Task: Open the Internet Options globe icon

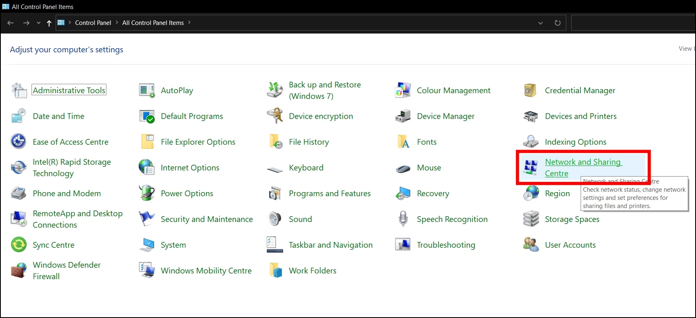Action: point(147,168)
